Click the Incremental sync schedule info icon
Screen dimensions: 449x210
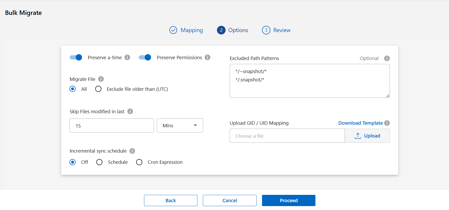(x=132, y=151)
